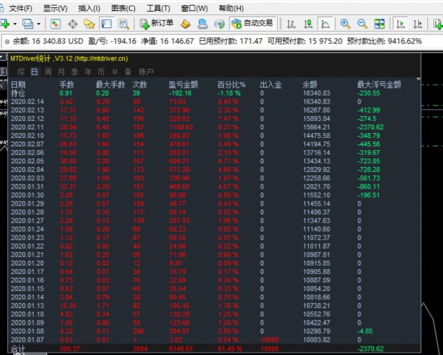Collapse panel using top-right triangle arrow

[x=418, y=79]
